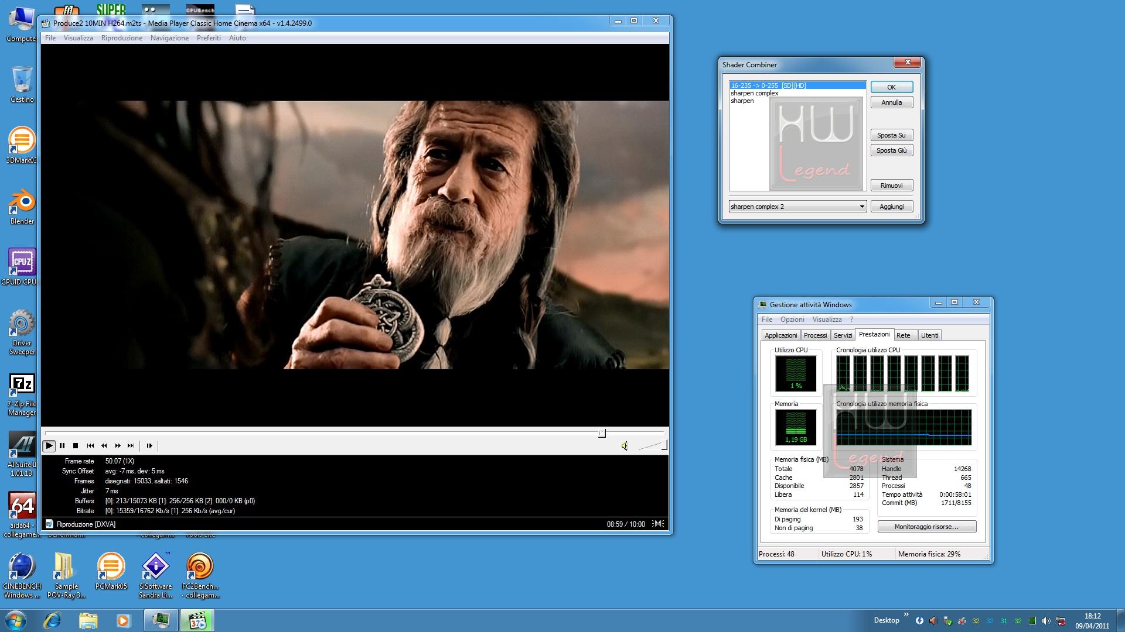Screen dimensions: 1125x632
Task: Click the system tray white volume icon
Action: (x=1046, y=621)
